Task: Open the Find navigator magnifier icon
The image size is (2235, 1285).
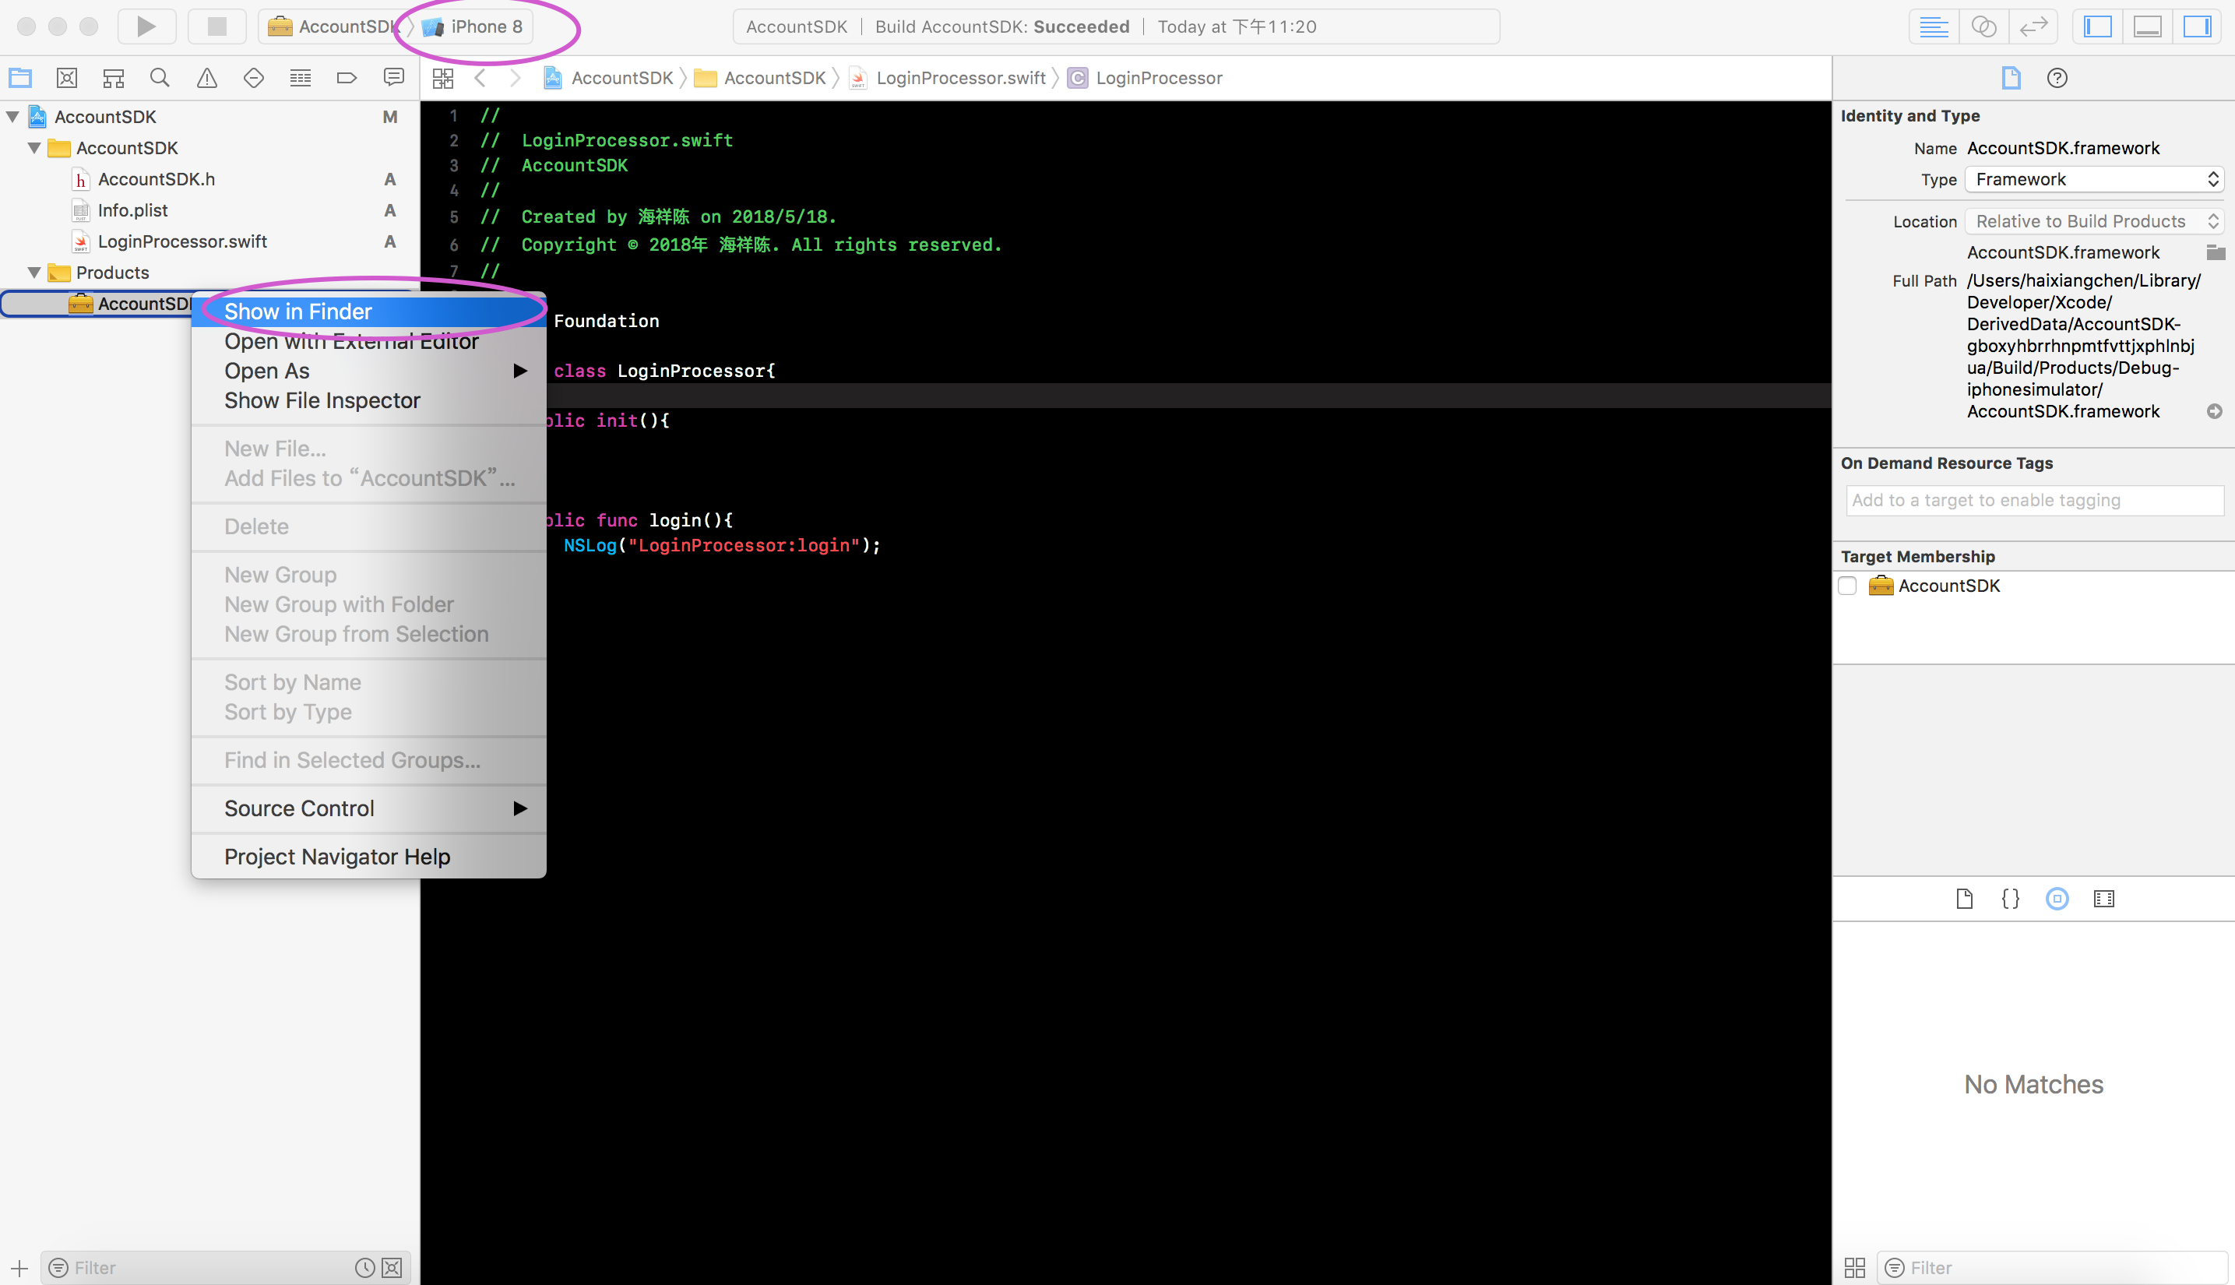Action: pos(160,78)
